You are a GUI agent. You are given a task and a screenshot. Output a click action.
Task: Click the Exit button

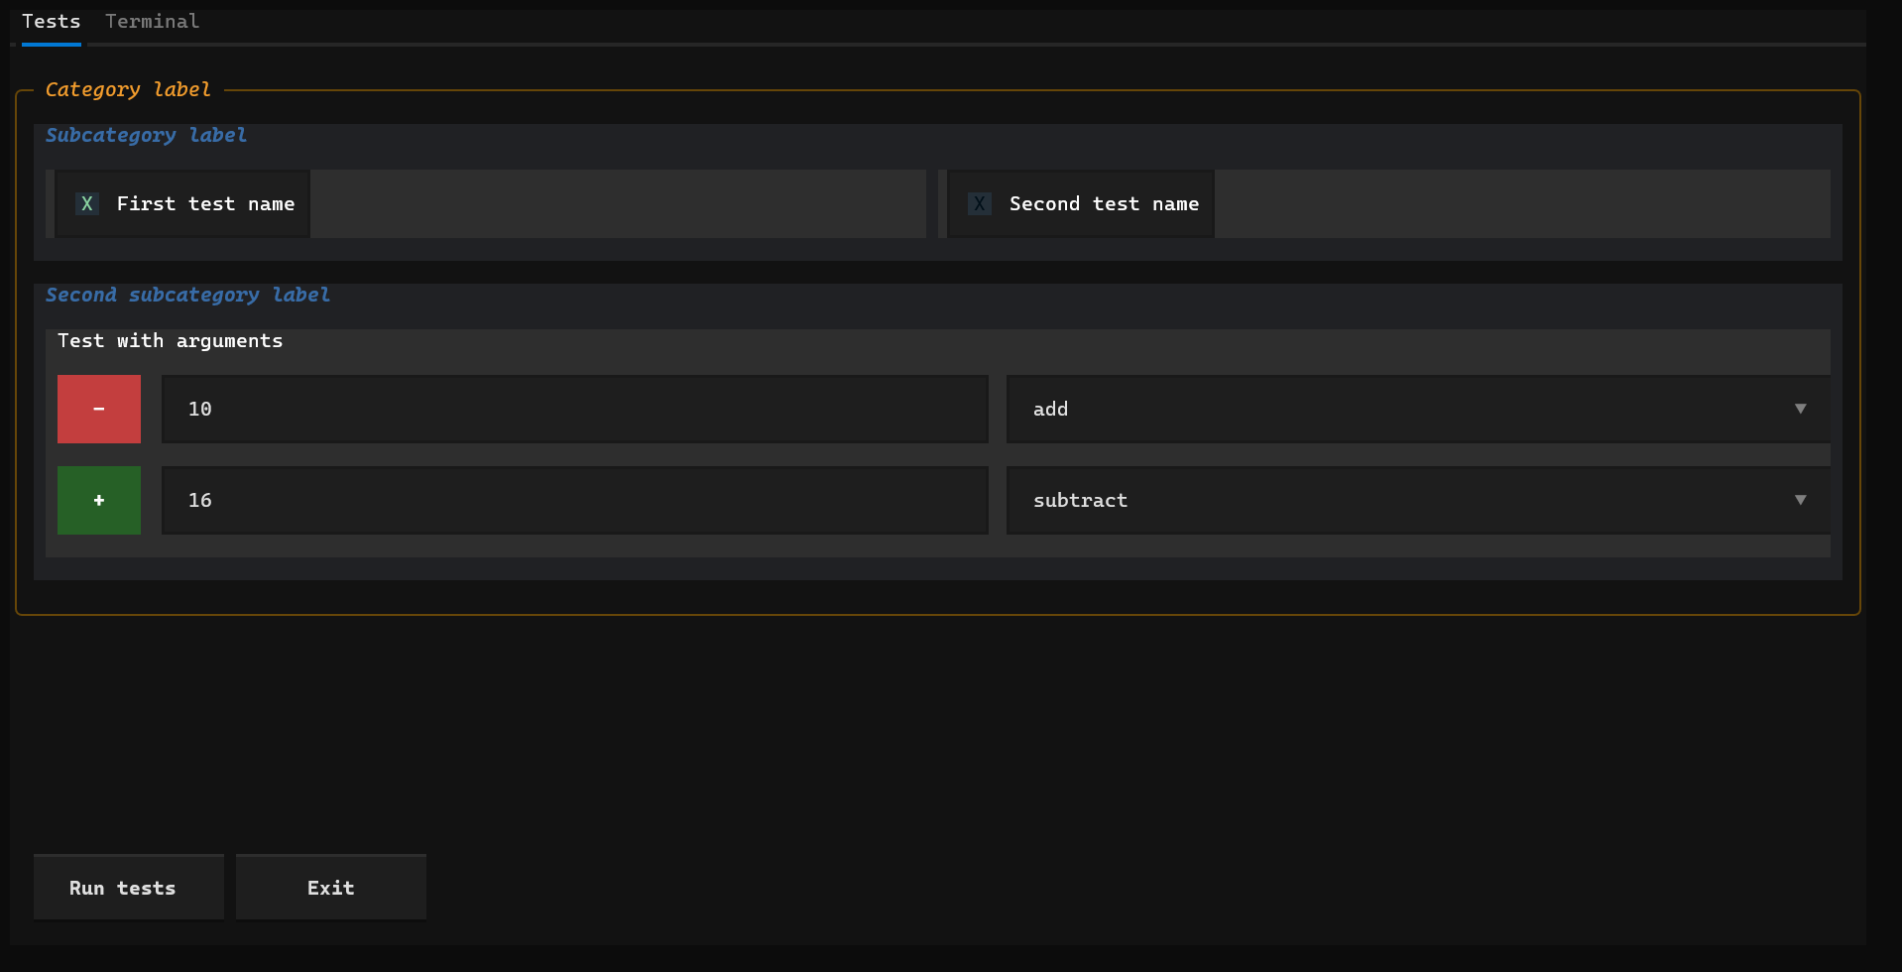pos(330,886)
